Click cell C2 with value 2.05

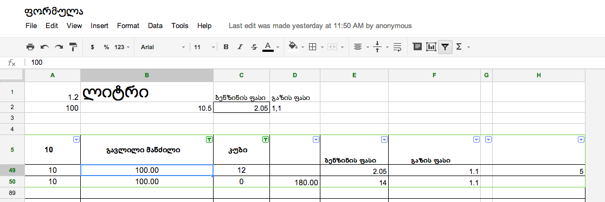click(242, 108)
